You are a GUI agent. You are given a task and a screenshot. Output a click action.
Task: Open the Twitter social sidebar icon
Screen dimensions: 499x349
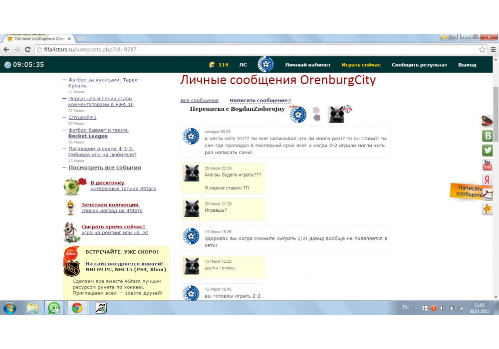pyautogui.click(x=488, y=150)
